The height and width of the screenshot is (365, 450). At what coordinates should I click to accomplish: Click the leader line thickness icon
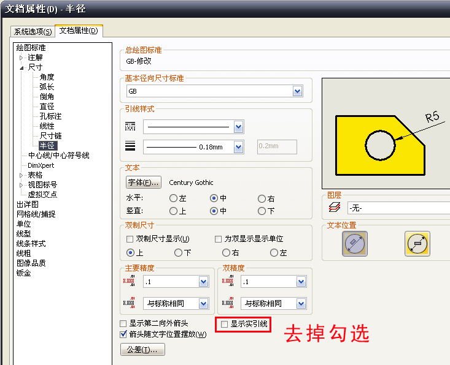coord(130,146)
